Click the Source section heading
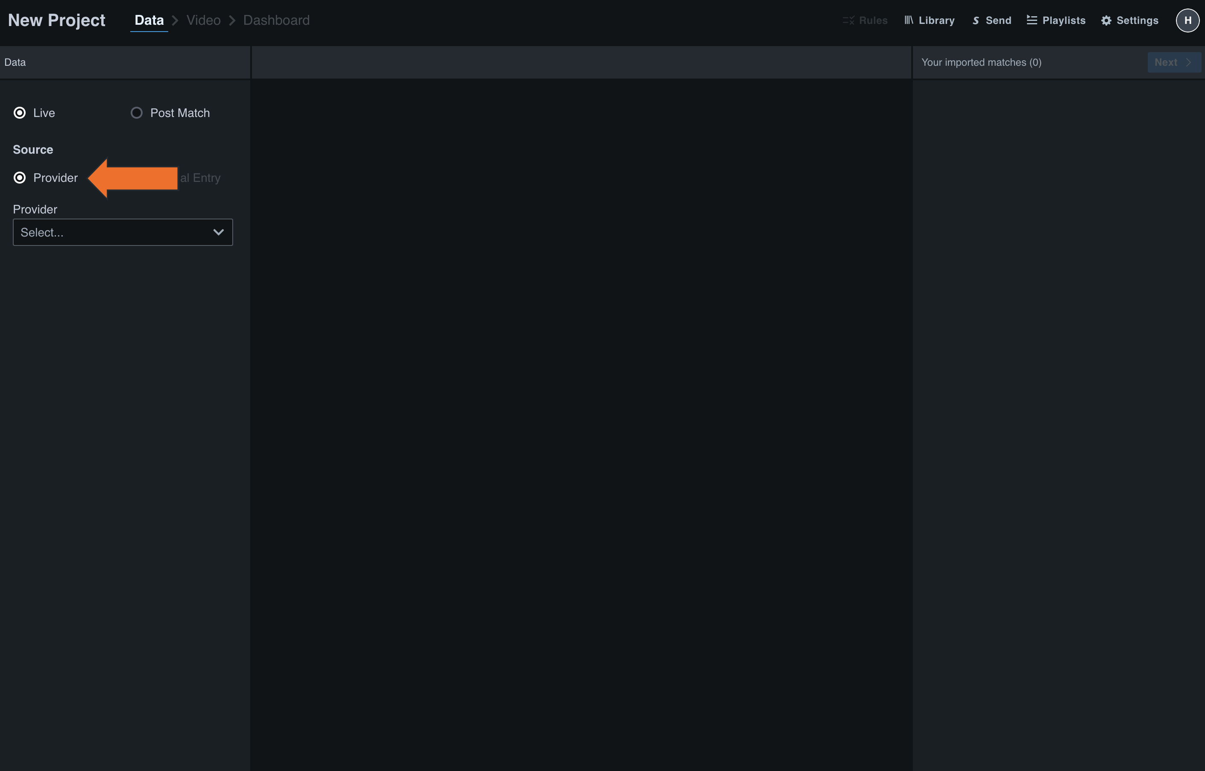Screen dimensions: 1205x771 click(x=33, y=149)
